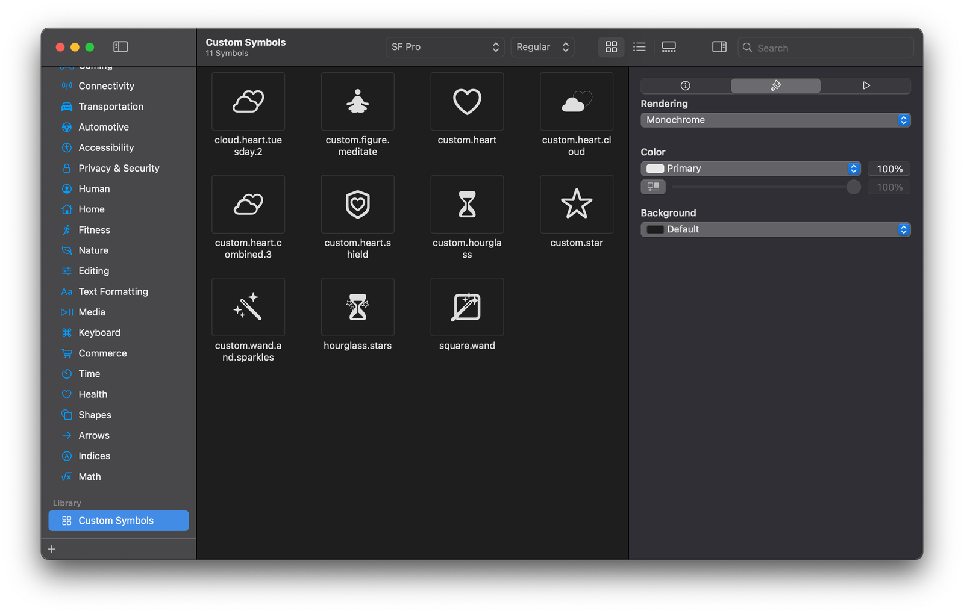Switch symbols to list view
964x614 pixels.
point(639,46)
